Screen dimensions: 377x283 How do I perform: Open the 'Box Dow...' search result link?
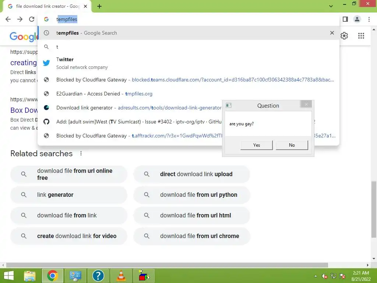point(24,110)
